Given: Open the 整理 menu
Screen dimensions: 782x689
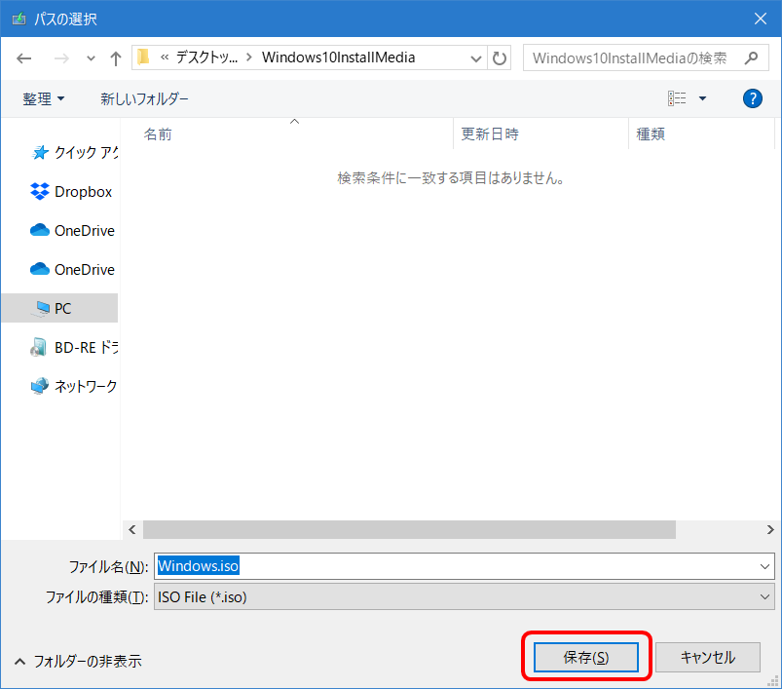Looking at the screenshot, I should coord(44,98).
